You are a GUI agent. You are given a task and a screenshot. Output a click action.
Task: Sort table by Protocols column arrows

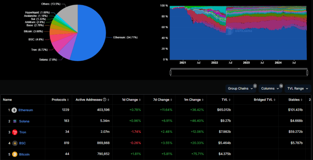pyautogui.click(x=68, y=100)
